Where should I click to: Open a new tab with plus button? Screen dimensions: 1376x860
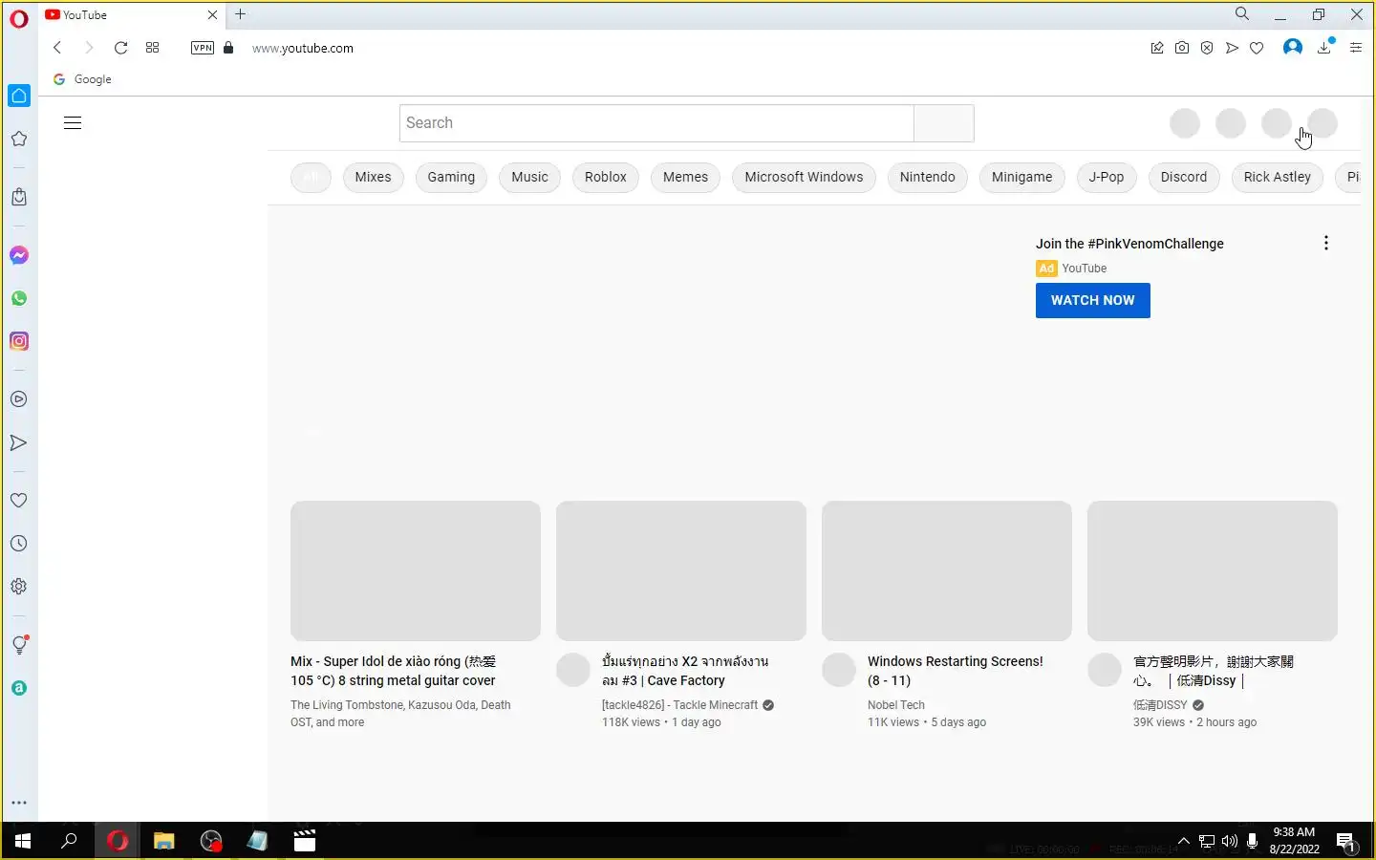tap(241, 14)
